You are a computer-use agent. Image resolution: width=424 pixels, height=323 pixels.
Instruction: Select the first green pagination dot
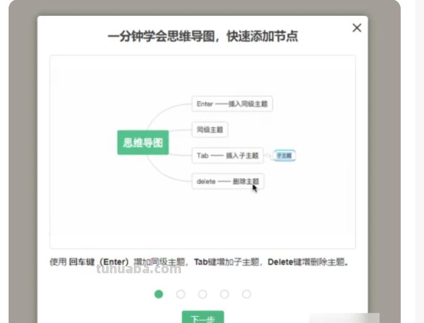click(x=159, y=294)
